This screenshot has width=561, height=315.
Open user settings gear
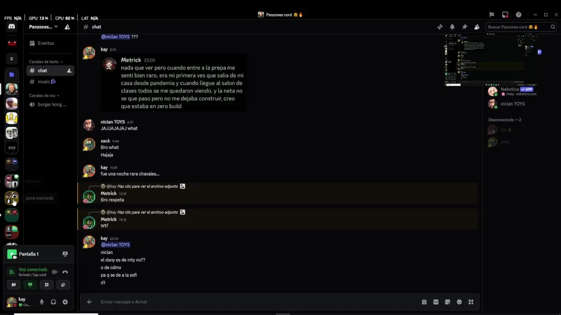[x=65, y=302]
